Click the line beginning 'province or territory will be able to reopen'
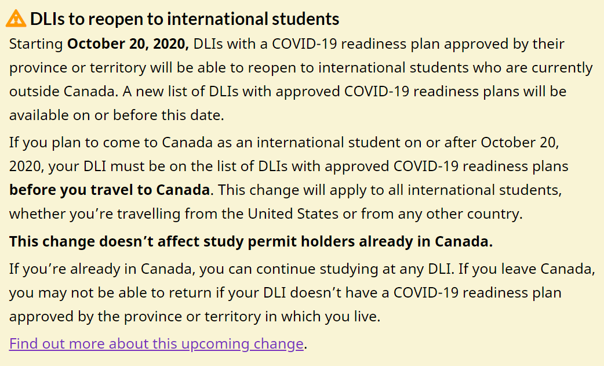 301,68
